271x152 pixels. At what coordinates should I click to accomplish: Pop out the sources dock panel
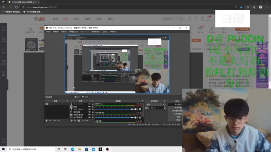[92, 101]
